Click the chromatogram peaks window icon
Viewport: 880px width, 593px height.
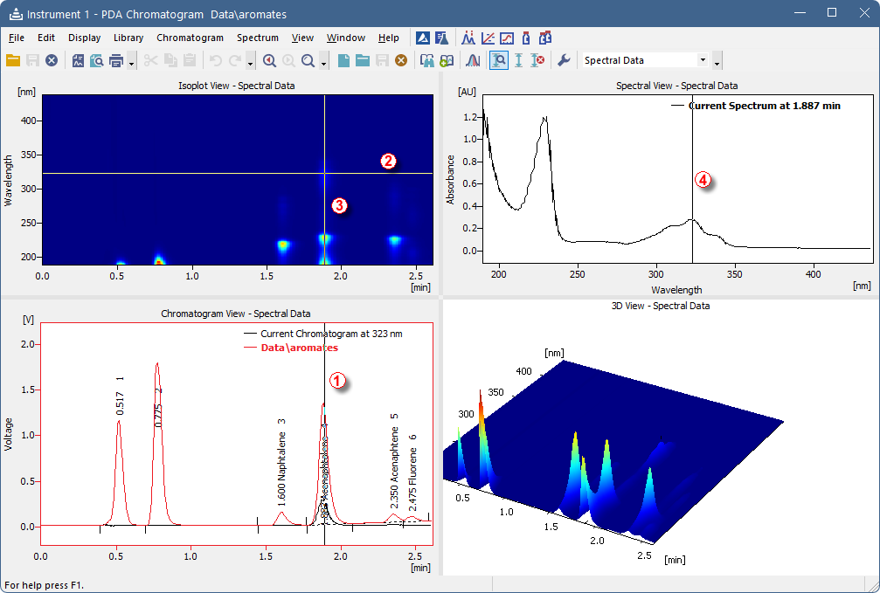pos(468,38)
